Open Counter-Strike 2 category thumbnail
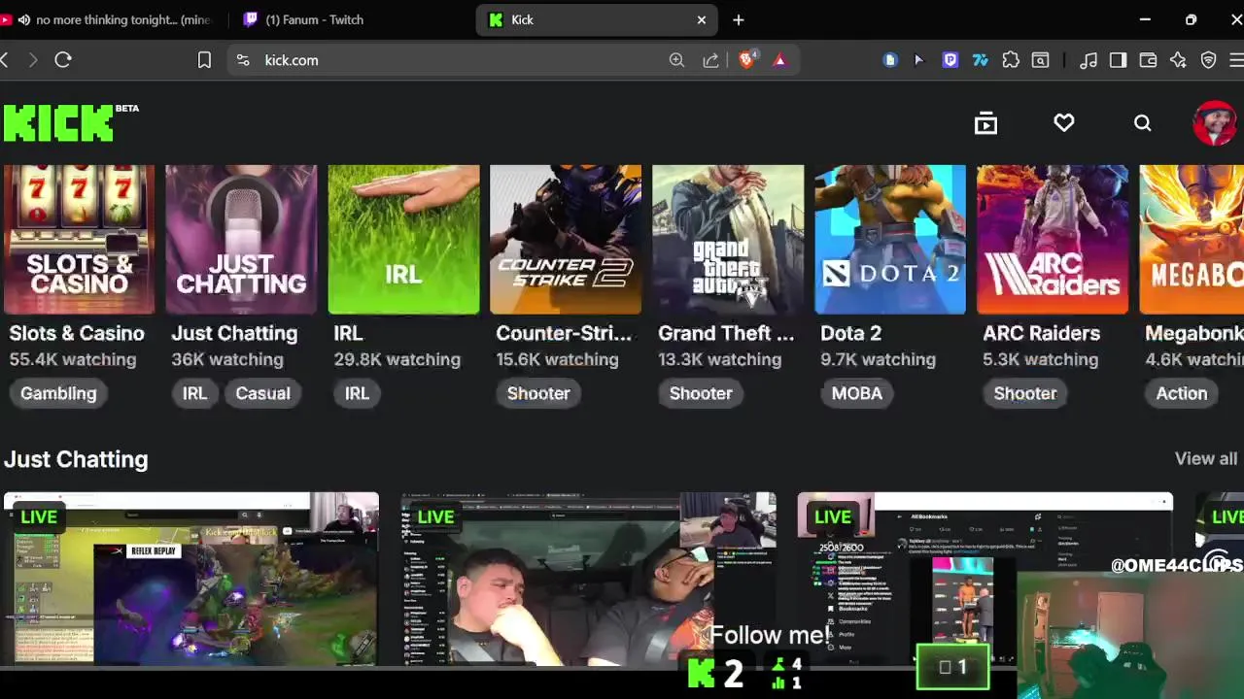The width and height of the screenshot is (1244, 699). click(x=566, y=240)
